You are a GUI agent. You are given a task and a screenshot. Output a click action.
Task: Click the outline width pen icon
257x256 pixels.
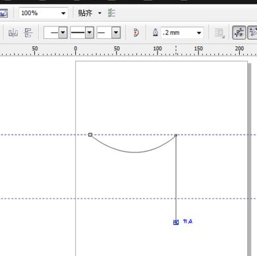click(156, 33)
